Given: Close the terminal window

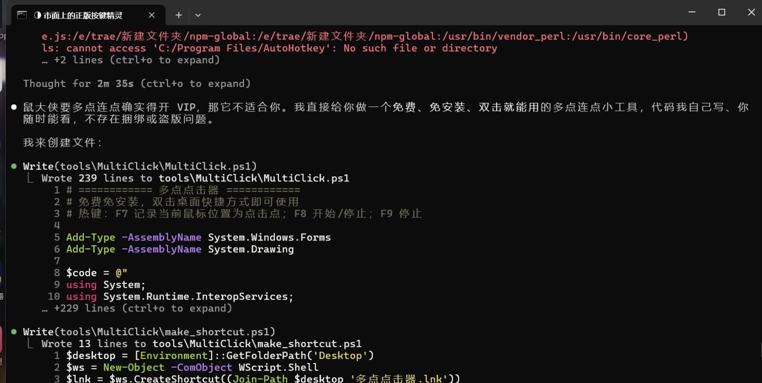Looking at the screenshot, I should pyautogui.click(x=751, y=12).
